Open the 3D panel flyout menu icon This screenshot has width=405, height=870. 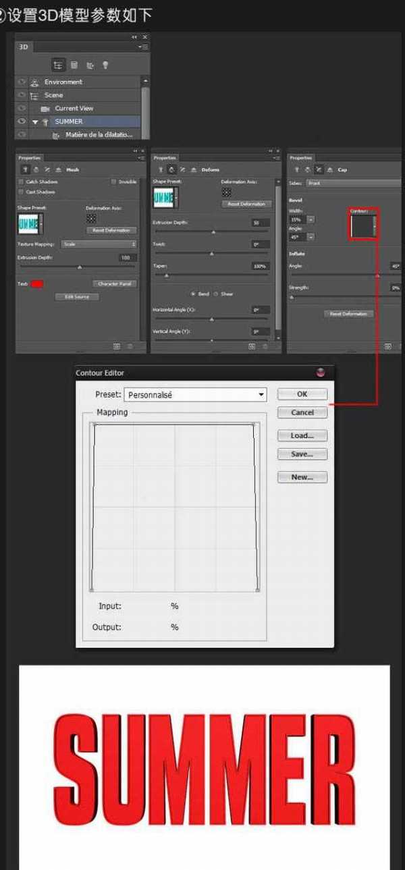(143, 47)
